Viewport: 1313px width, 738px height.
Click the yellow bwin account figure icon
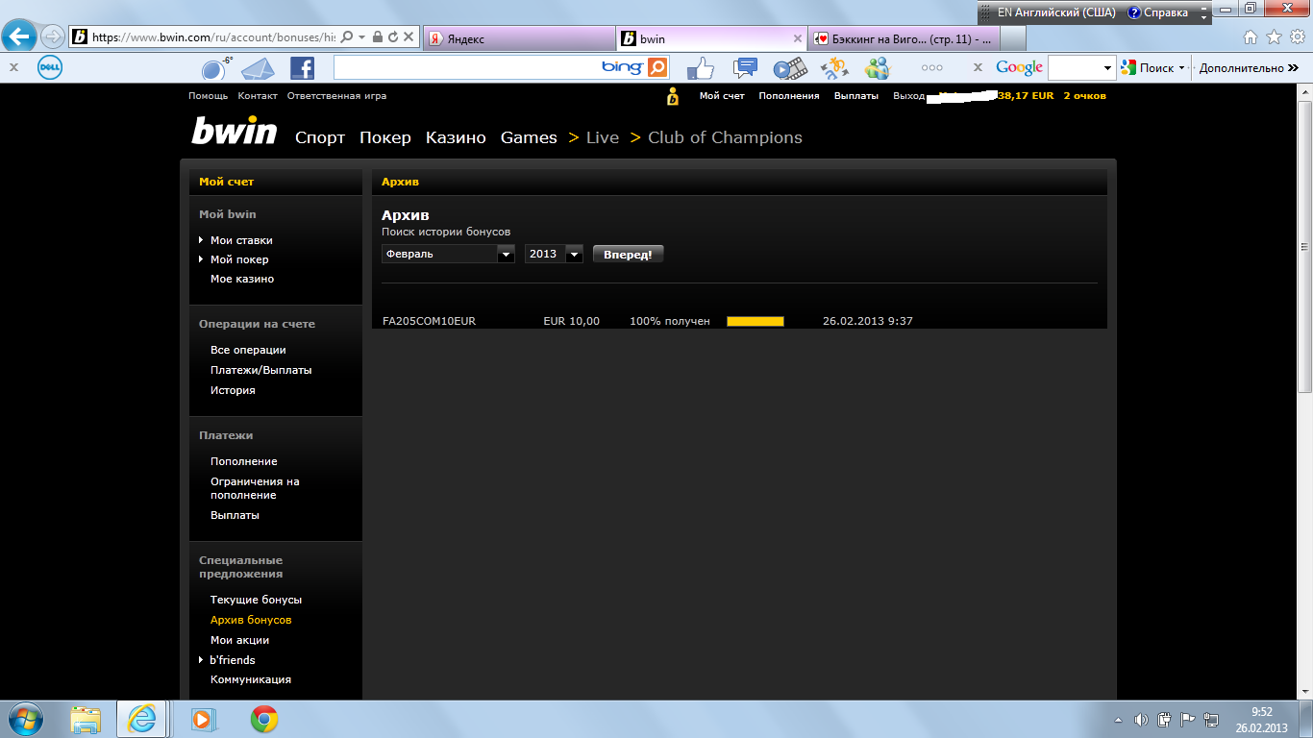point(672,96)
